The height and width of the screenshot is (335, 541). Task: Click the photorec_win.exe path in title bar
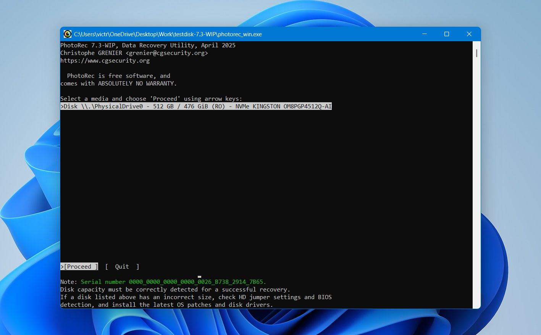tap(168, 34)
